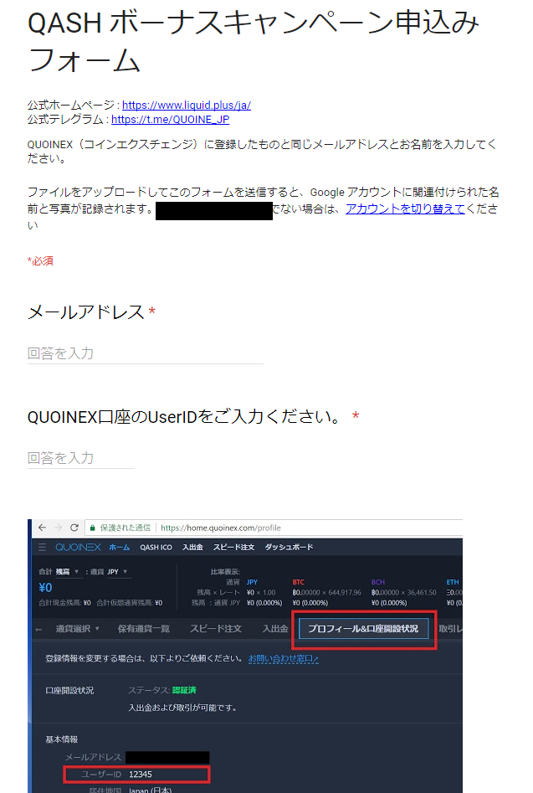This screenshot has width=533, height=793.
Task: Click the 合計現金残高: ¥0 text
Action: pyautogui.click(x=64, y=603)
